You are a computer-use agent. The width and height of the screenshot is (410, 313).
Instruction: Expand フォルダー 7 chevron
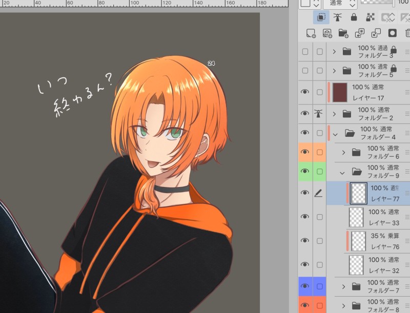click(x=343, y=286)
